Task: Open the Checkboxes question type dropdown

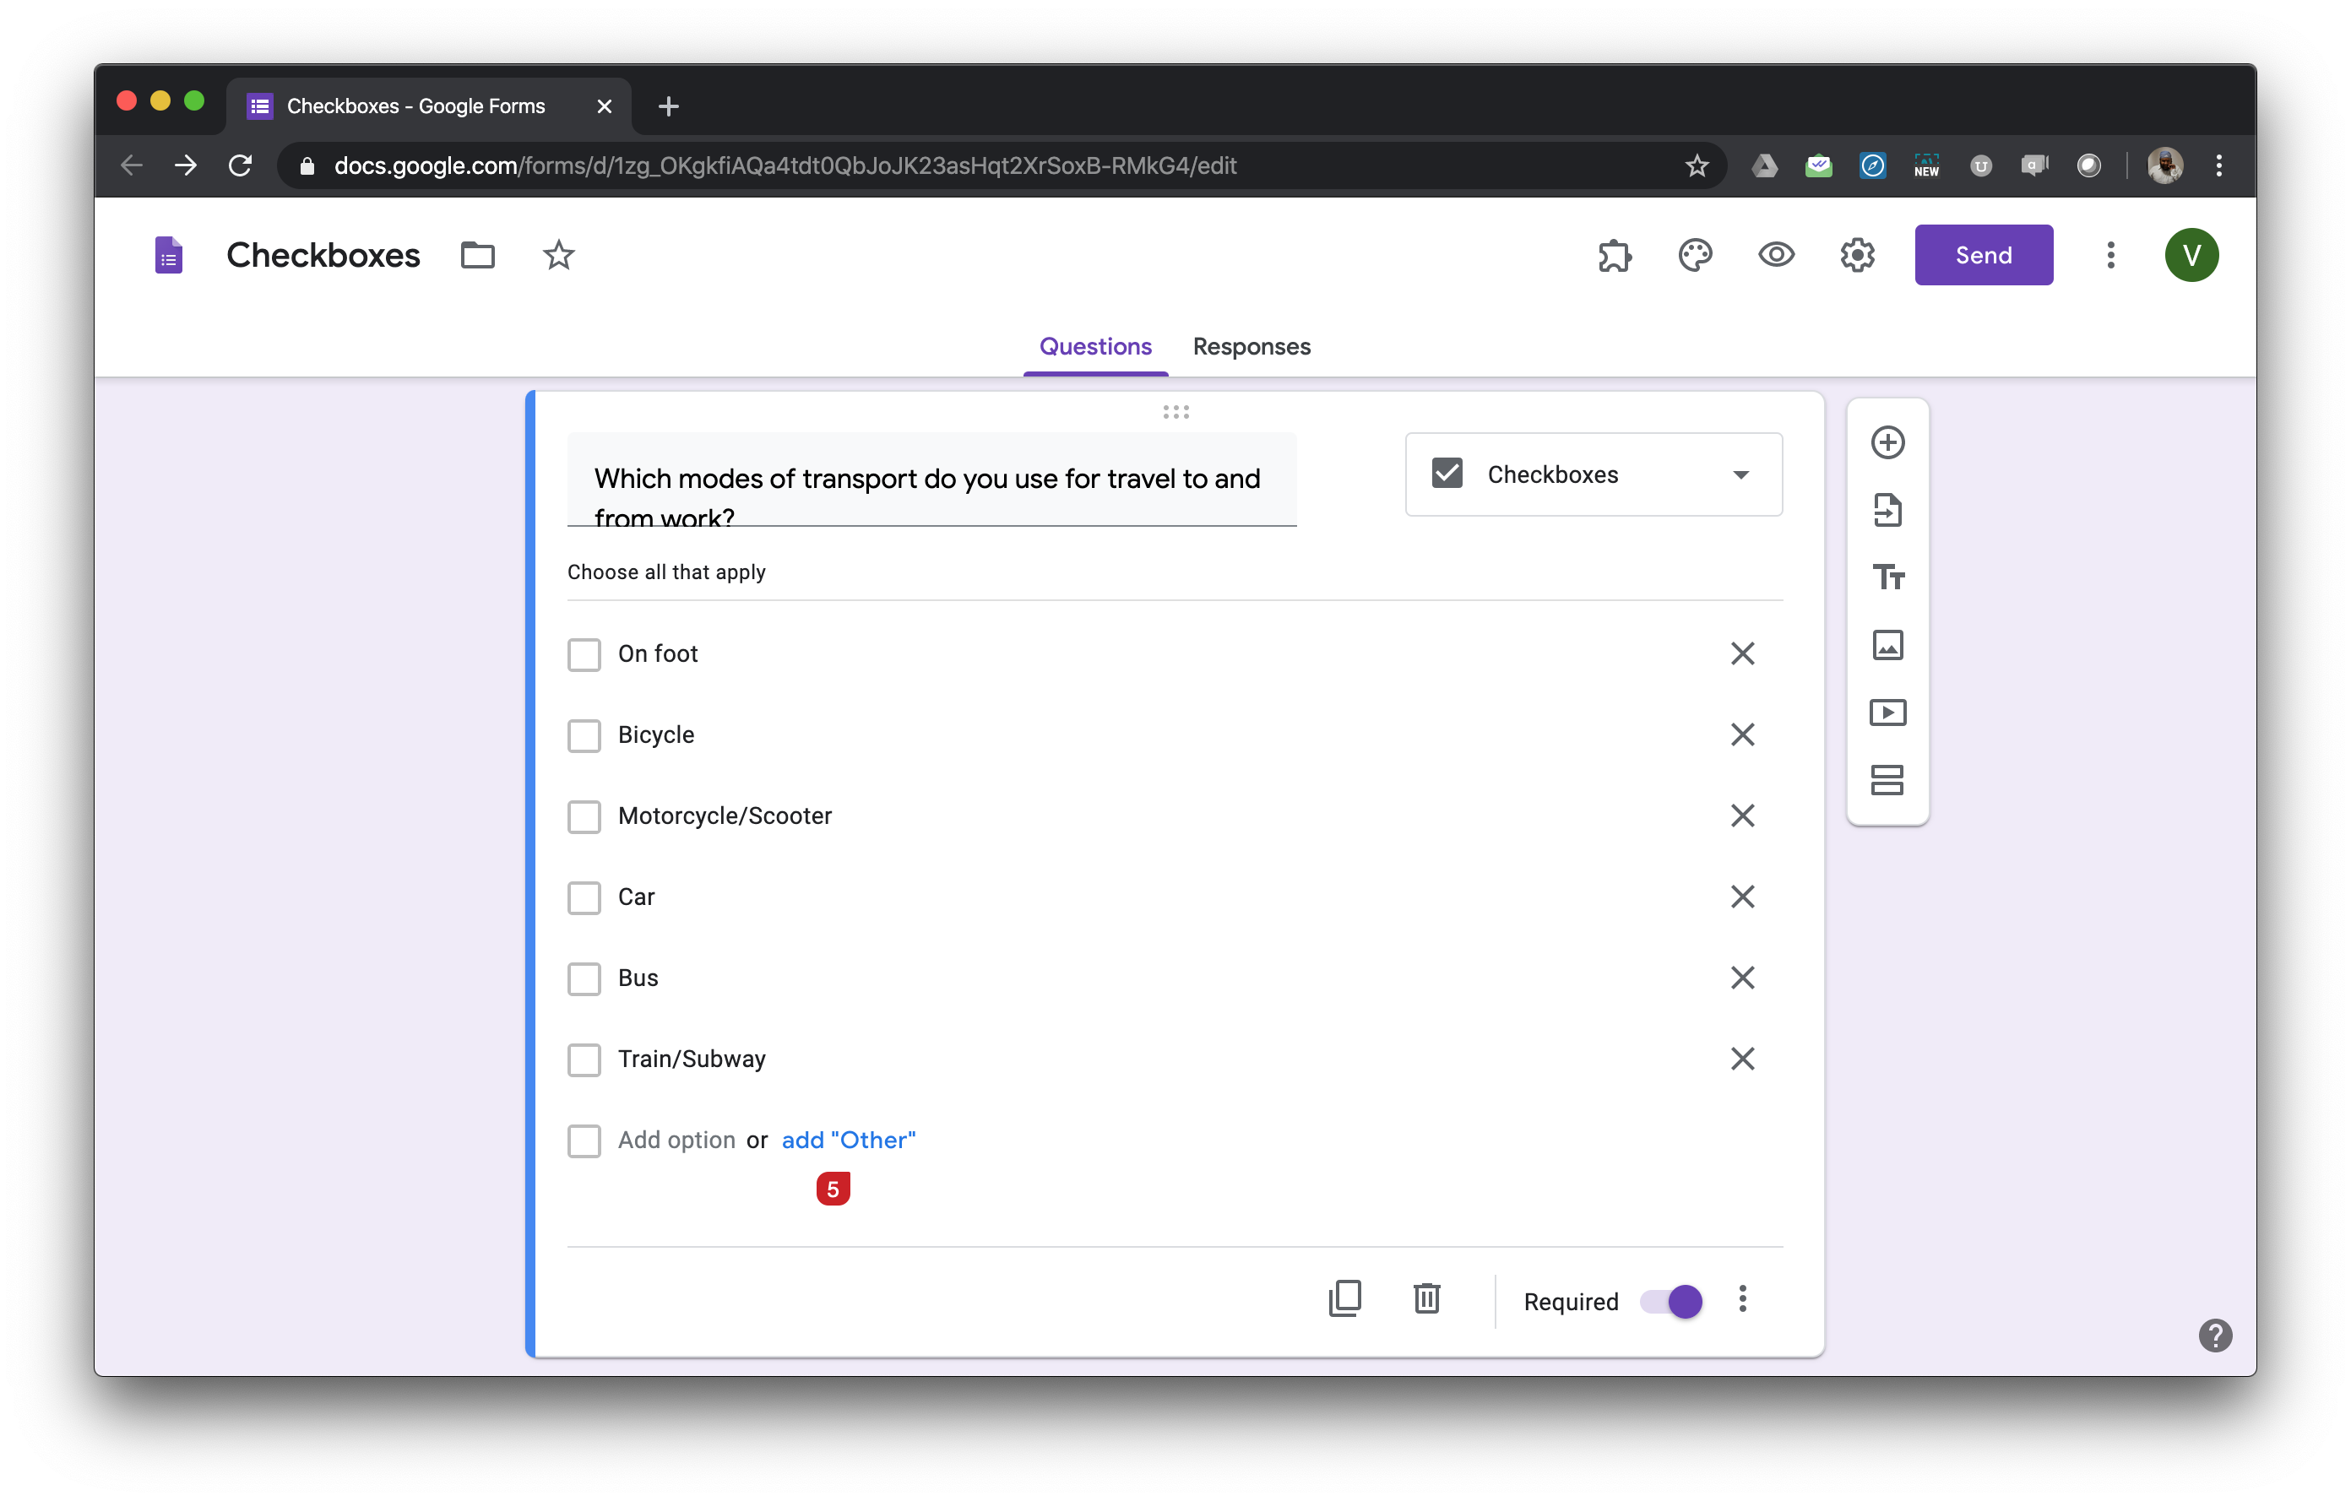Action: click(1594, 474)
